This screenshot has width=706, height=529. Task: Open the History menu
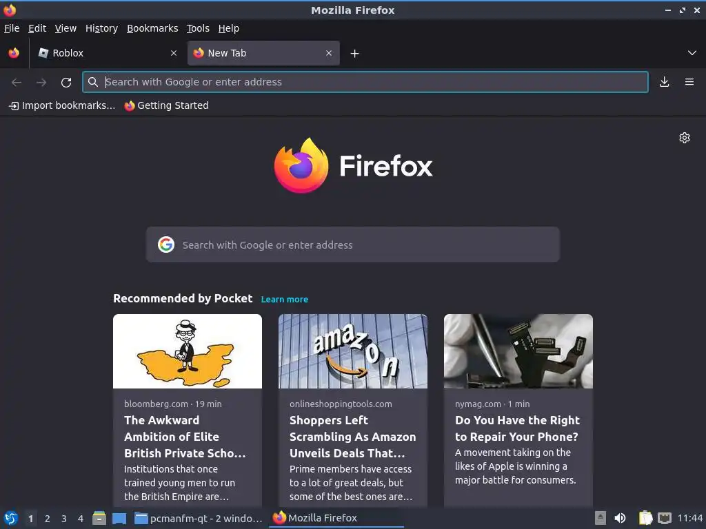click(102, 28)
